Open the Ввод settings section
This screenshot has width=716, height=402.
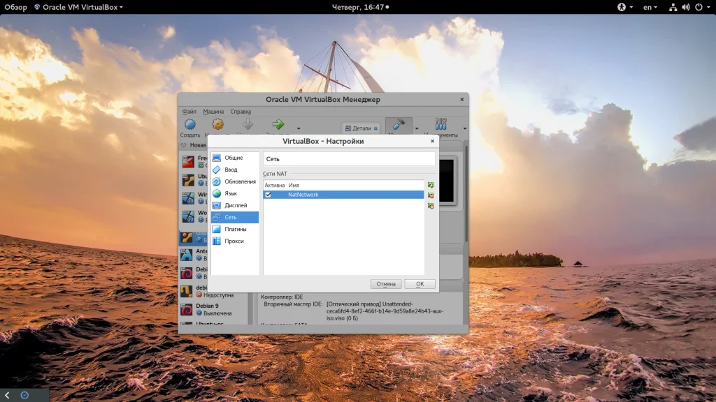[x=231, y=170]
